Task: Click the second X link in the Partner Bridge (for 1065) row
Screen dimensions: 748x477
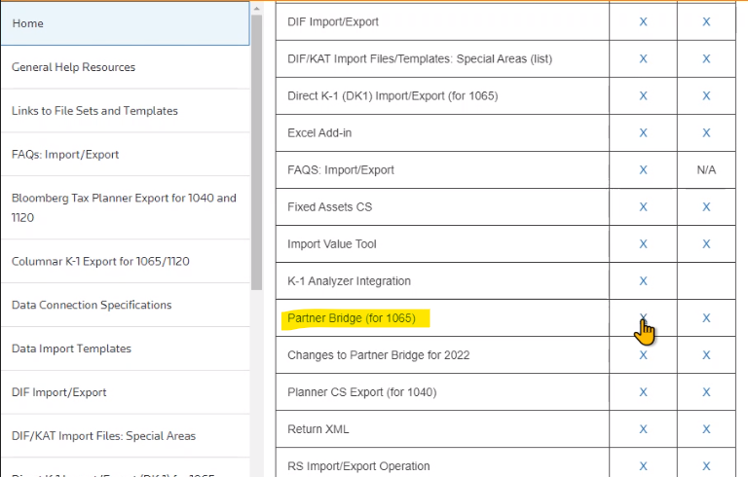Action: coord(706,318)
